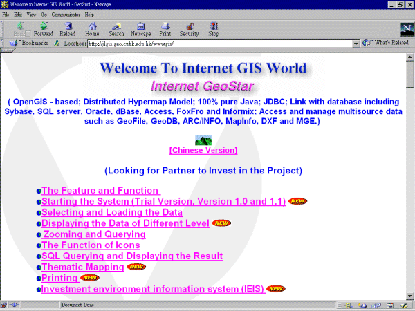Open the Starting the System link
The image size is (415, 311).
[x=163, y=202]
